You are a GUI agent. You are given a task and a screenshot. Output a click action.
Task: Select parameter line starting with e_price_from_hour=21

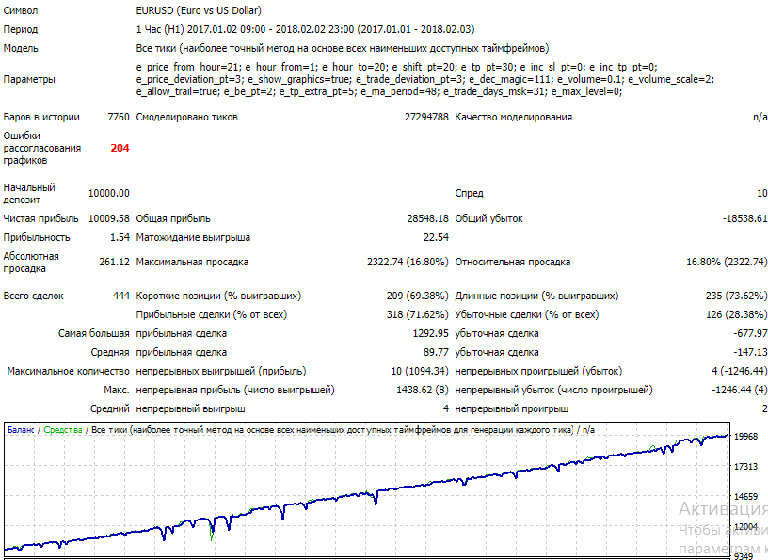(397, 67)
